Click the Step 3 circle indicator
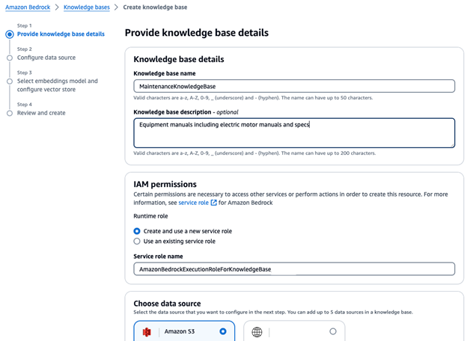 click(x=10, y=81)
